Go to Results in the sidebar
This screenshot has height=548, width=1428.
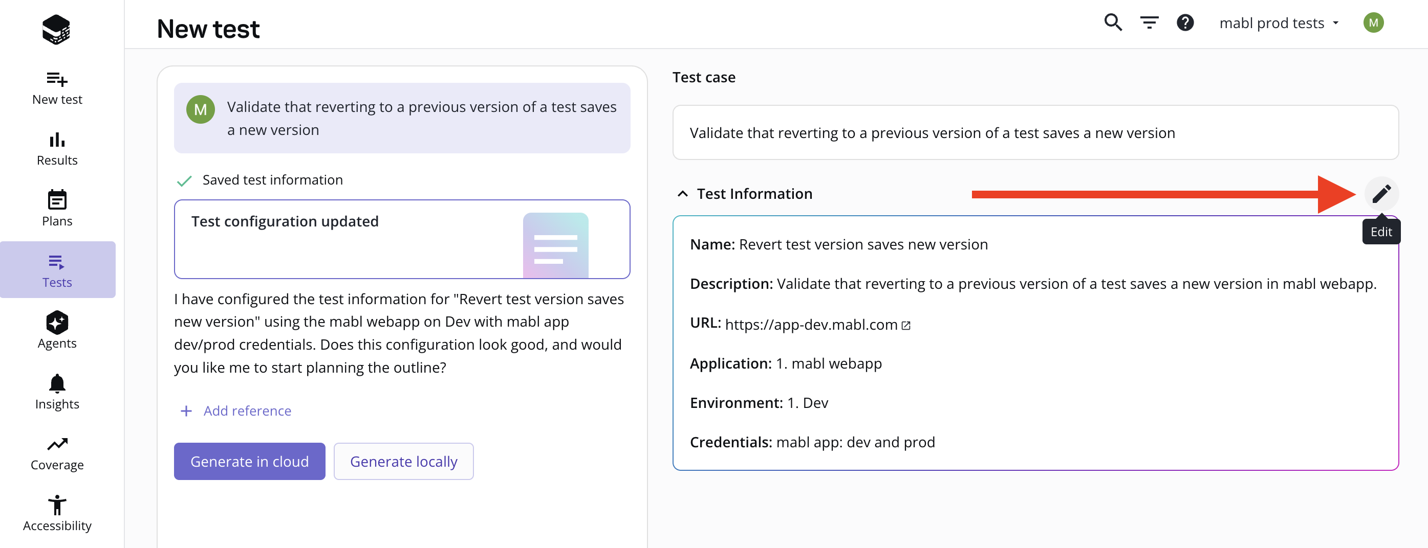[x=57, y=149]
